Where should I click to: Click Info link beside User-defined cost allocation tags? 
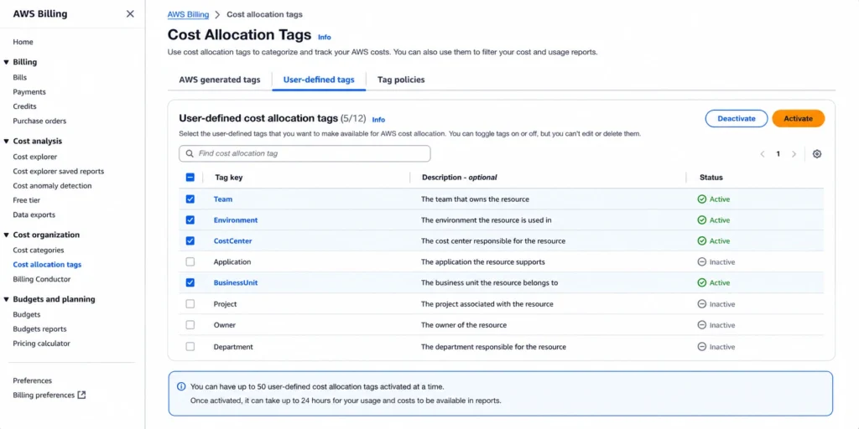coord(378,119)
